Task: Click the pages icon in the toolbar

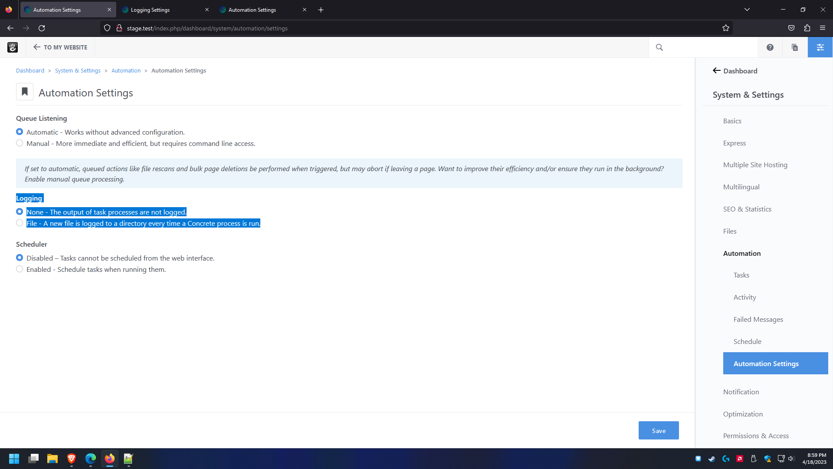Action: point(795,47)
